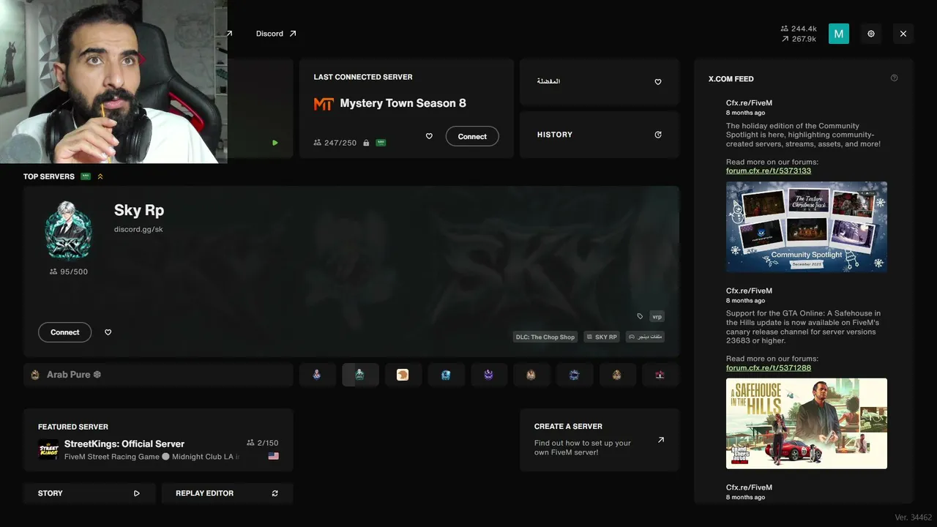Connect to Mystery Town Season 8
Screen dimensions: 937x527
click(x=472, y=136)
